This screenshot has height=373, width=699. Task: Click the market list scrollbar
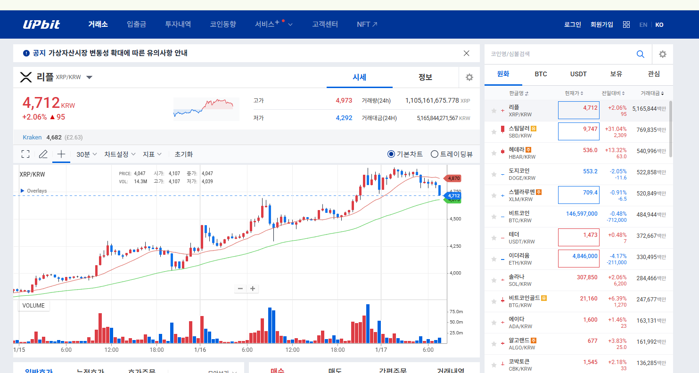coord(671,129)
